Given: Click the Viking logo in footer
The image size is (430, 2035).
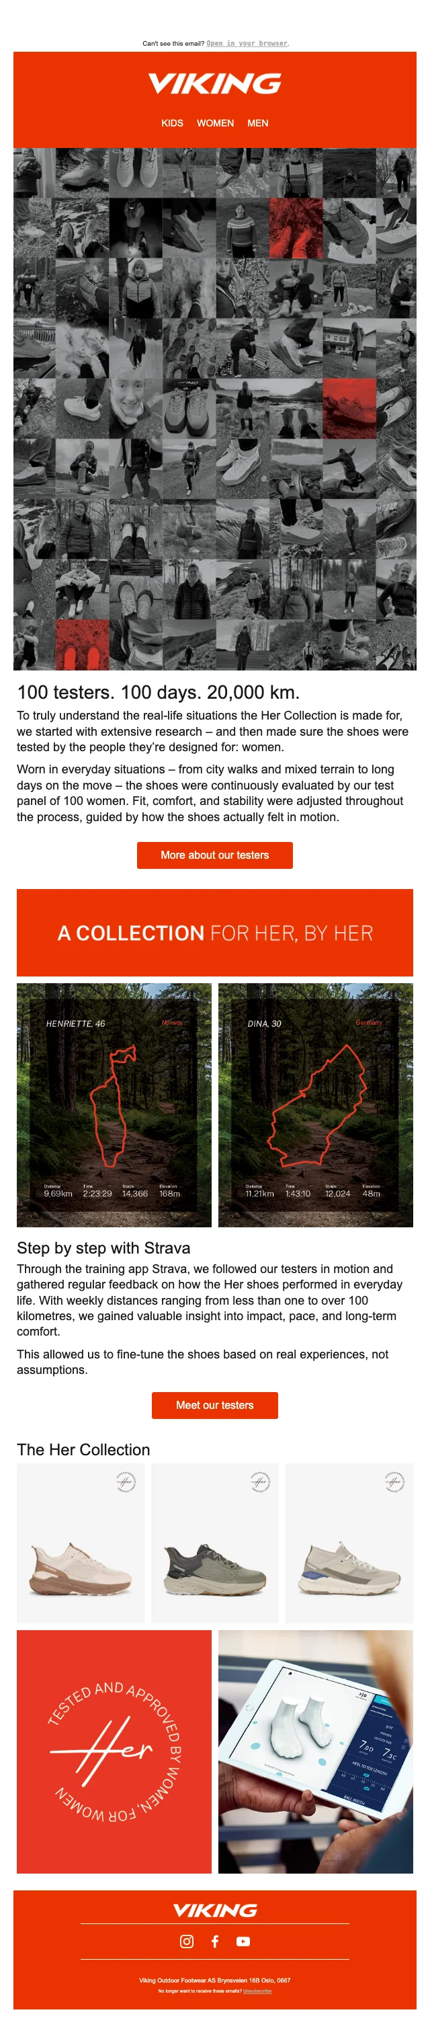Looking at the screenshot, I should click(x=214, y=1909).
